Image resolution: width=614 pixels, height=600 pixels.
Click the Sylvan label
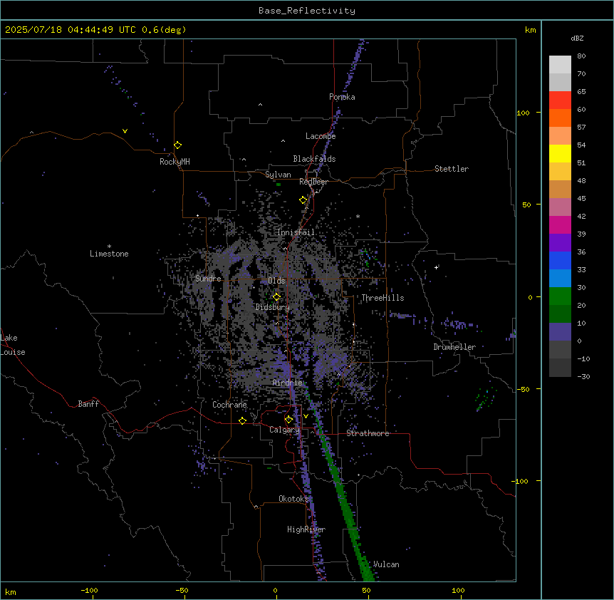click(278, 175)
